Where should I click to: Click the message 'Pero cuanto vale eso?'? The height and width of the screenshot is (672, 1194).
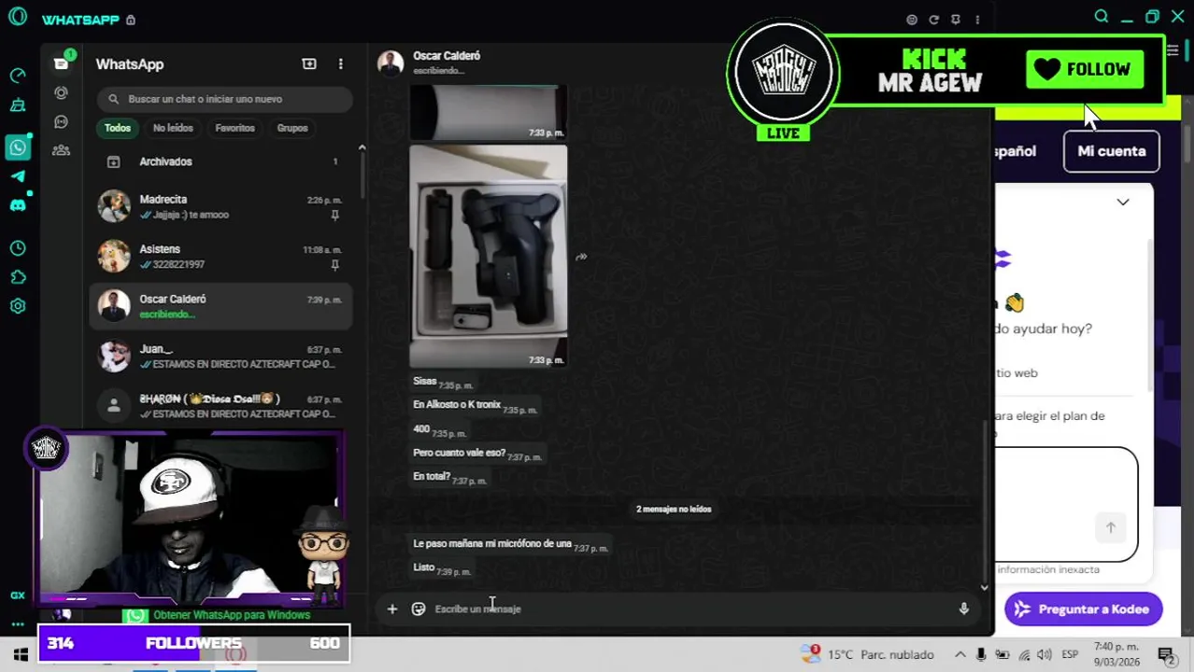[x=459, y=454]
